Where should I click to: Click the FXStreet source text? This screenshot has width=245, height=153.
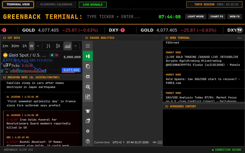click(x=173, y=43)
